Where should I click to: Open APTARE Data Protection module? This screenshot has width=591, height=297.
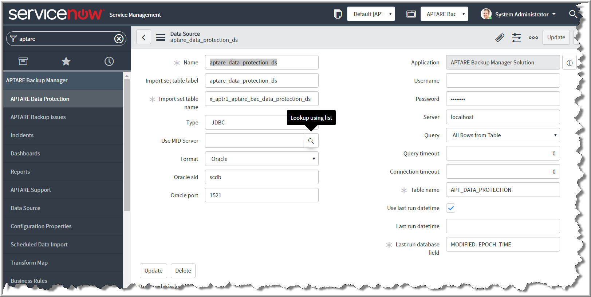point(63,99)
